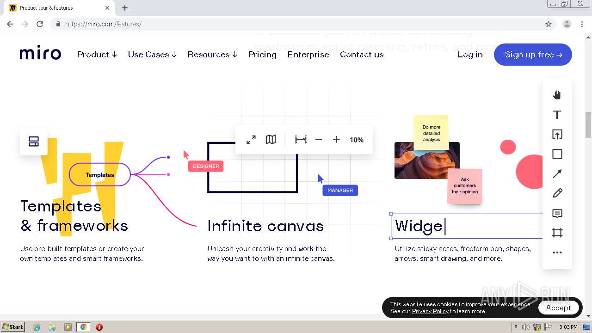Select the shape rectangle tool
Viewport: 592px width, 333px height.
tap(557, 154)
